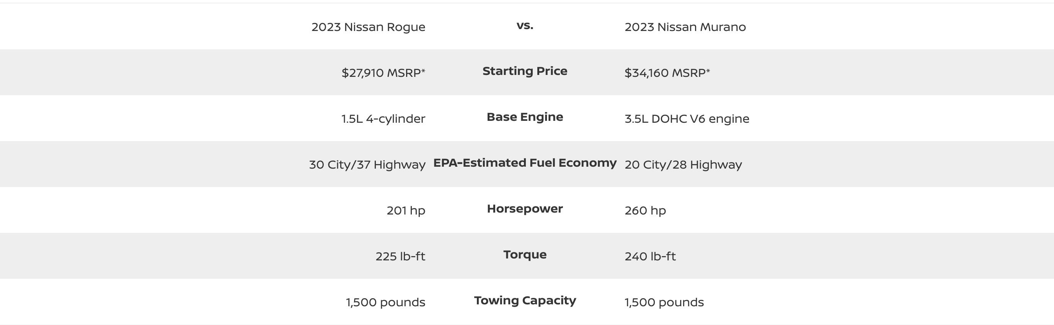The height and width of the screenshot is (325, 1054).
Task: Click the Horsepower row label
Action: pos(525,208)
